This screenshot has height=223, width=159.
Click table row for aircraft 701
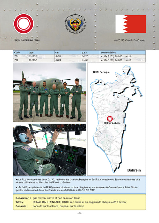(79, 56)
